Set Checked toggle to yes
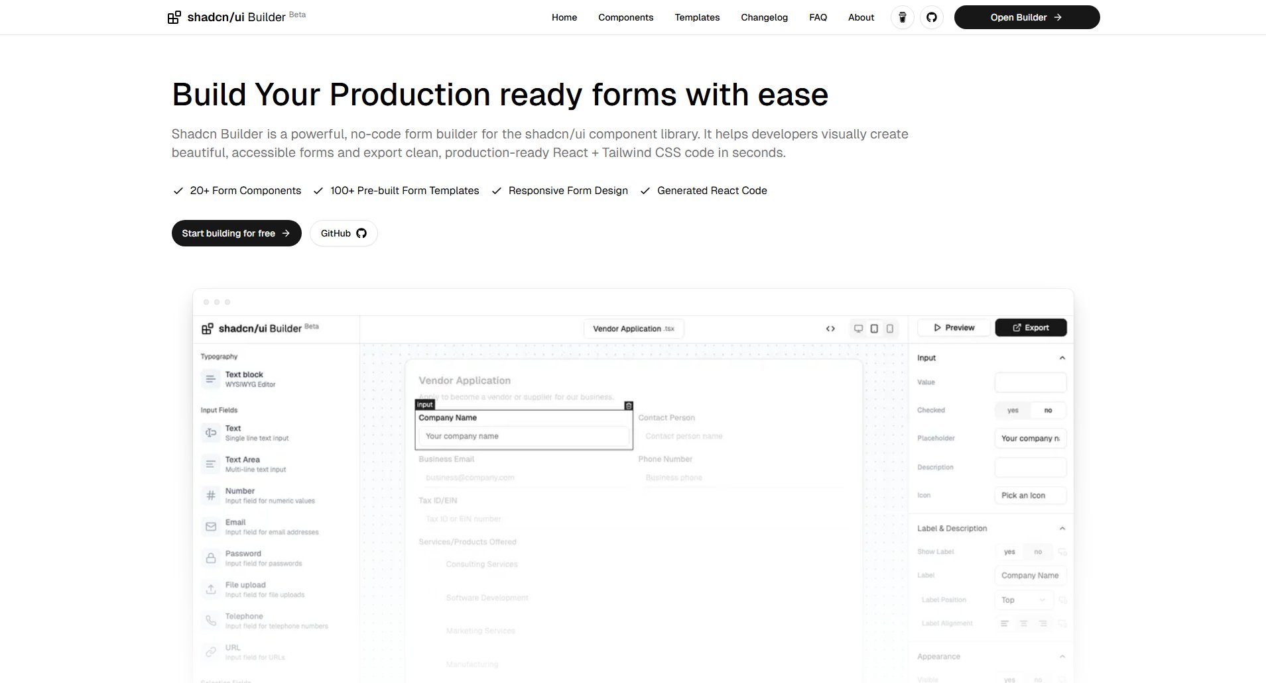The height and width of the screenshot is (683, 1266). point(1013,410)
